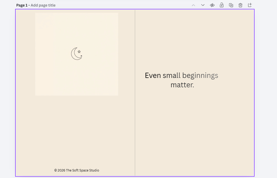Click the copyright Soft Space Studio text
The width and height of the screenshot is (277, 178).
click(76, 170)
